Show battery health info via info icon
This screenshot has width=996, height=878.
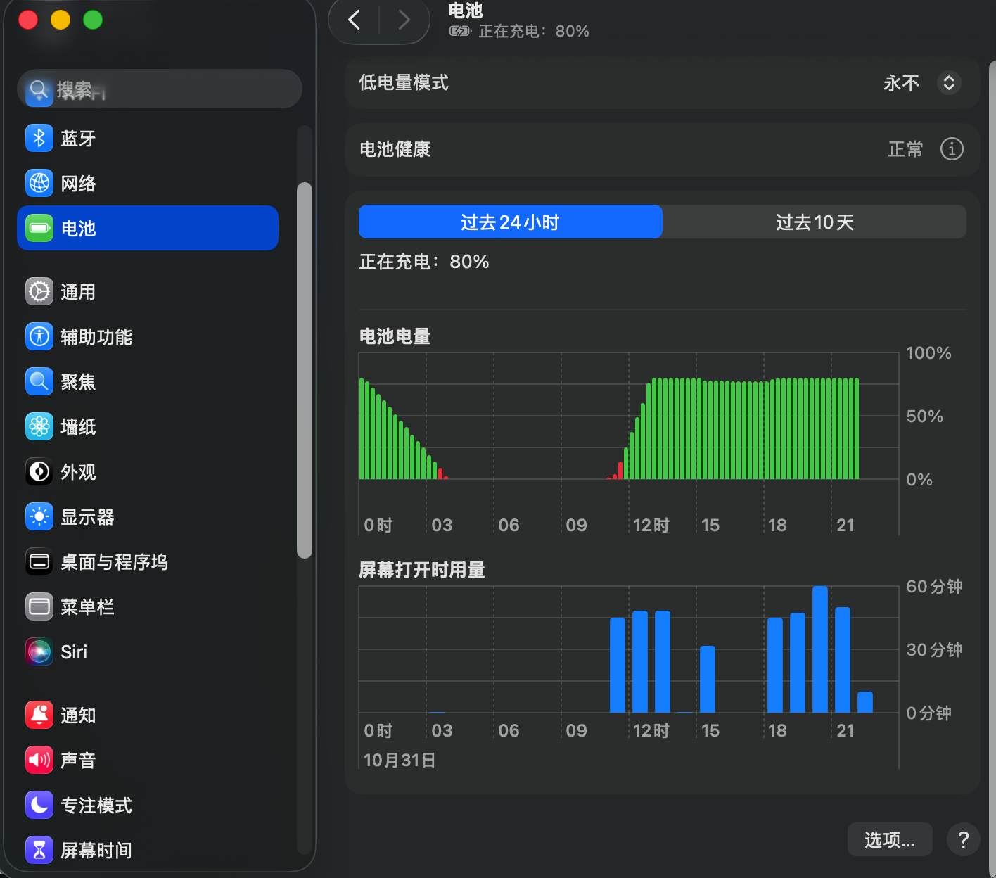click(x=952, y=149)
